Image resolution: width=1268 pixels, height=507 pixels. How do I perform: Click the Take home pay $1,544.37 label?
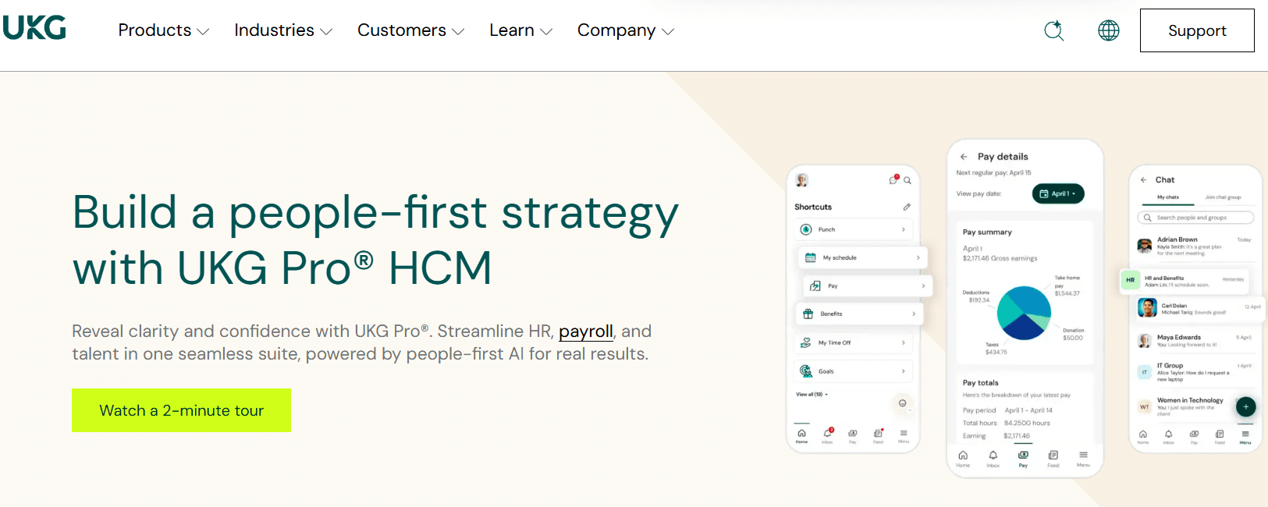tap(1067, 285)
